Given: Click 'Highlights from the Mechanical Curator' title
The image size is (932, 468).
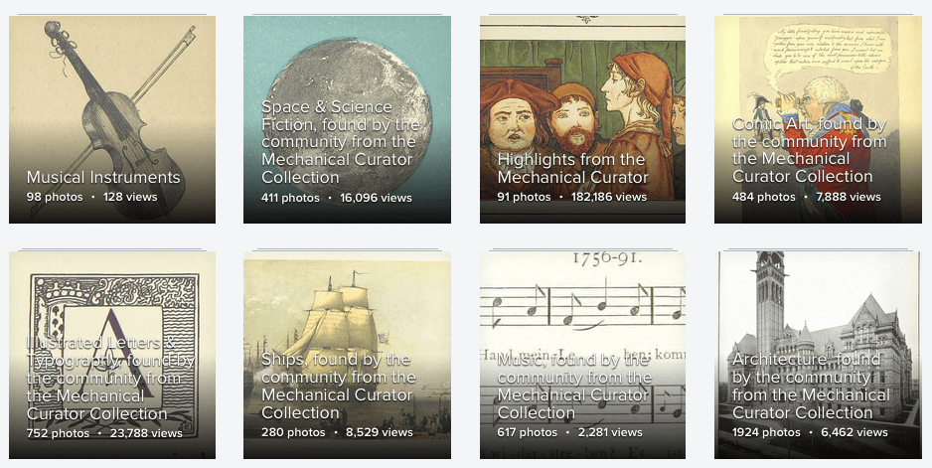Looking at the screenshot, I should 573,168.
